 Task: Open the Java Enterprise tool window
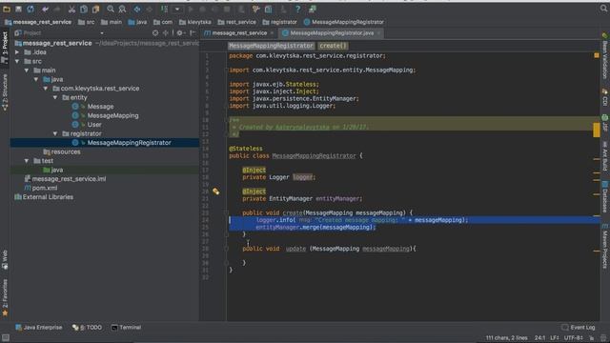[38, 328]
